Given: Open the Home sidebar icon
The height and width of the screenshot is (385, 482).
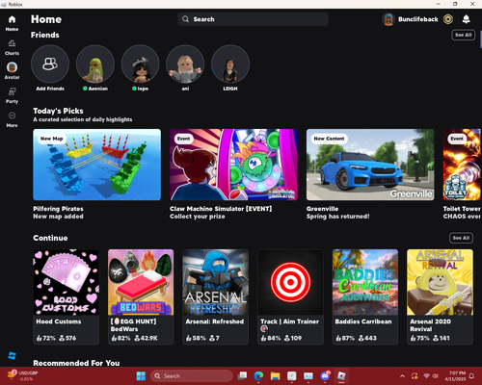Looking at the screenshot, I should pyautogui.click(x=12, y=19).
